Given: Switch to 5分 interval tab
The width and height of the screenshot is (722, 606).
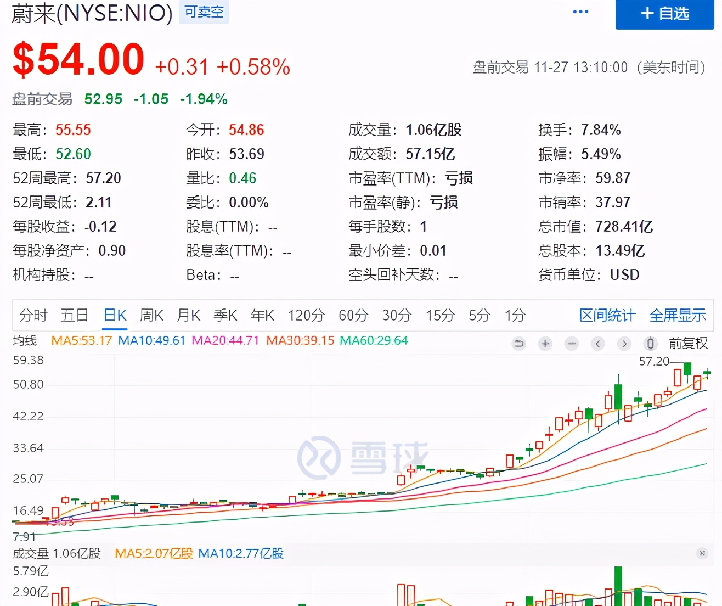Looking at the screenshot, I should (480, 315).
